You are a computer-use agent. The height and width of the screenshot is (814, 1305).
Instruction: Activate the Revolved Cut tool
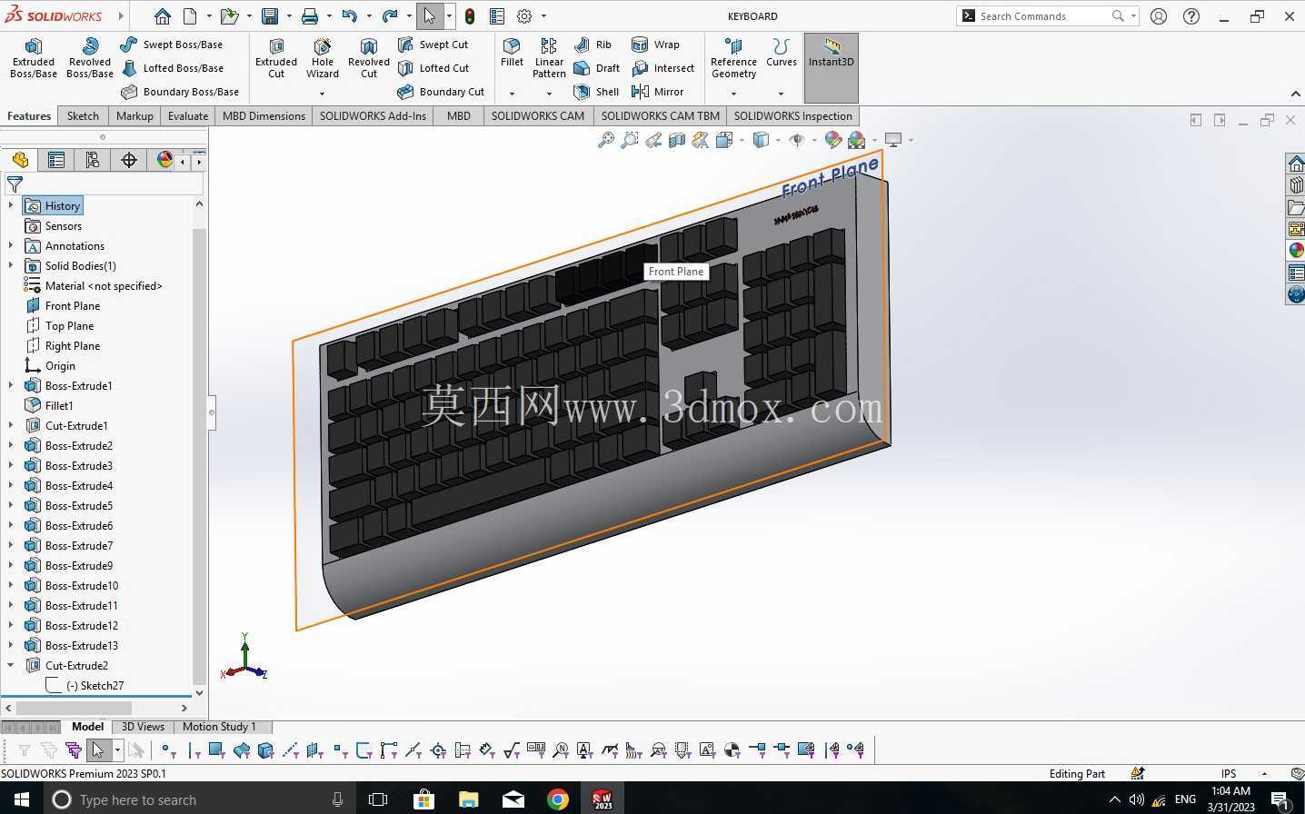(369, 58)
